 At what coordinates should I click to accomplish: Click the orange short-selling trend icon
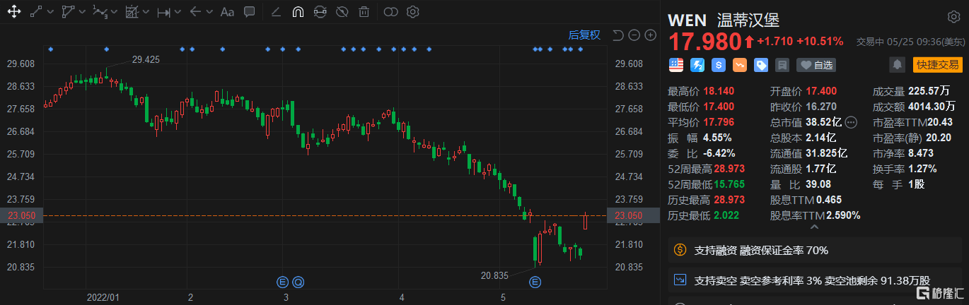point(740,65)
